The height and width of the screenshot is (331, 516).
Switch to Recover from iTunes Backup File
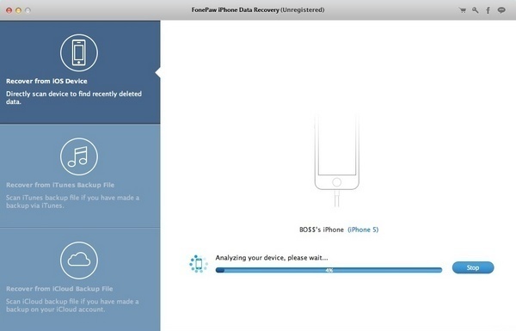pyautogui.click(x=80, y=176)
